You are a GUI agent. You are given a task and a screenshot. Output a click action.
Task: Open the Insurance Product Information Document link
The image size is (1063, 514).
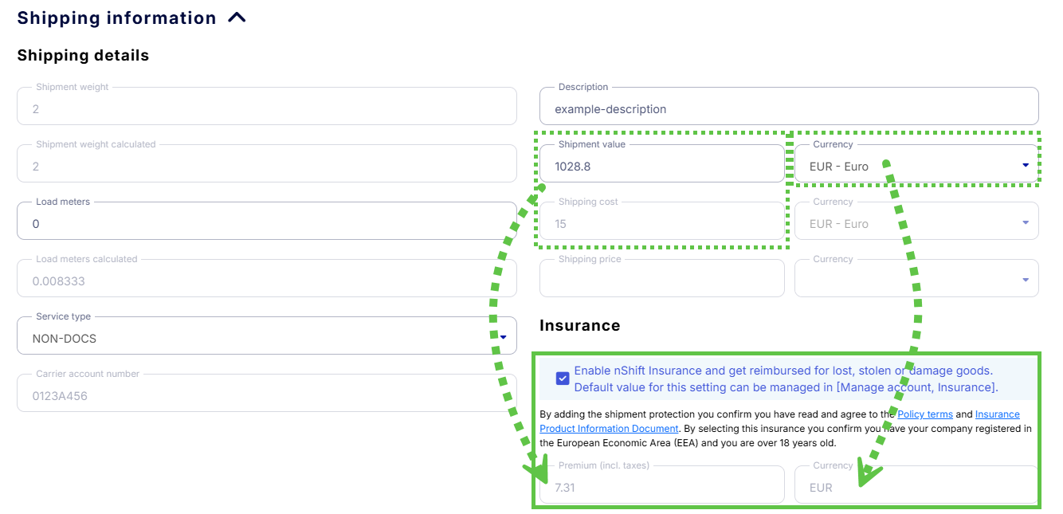[609, 428]
